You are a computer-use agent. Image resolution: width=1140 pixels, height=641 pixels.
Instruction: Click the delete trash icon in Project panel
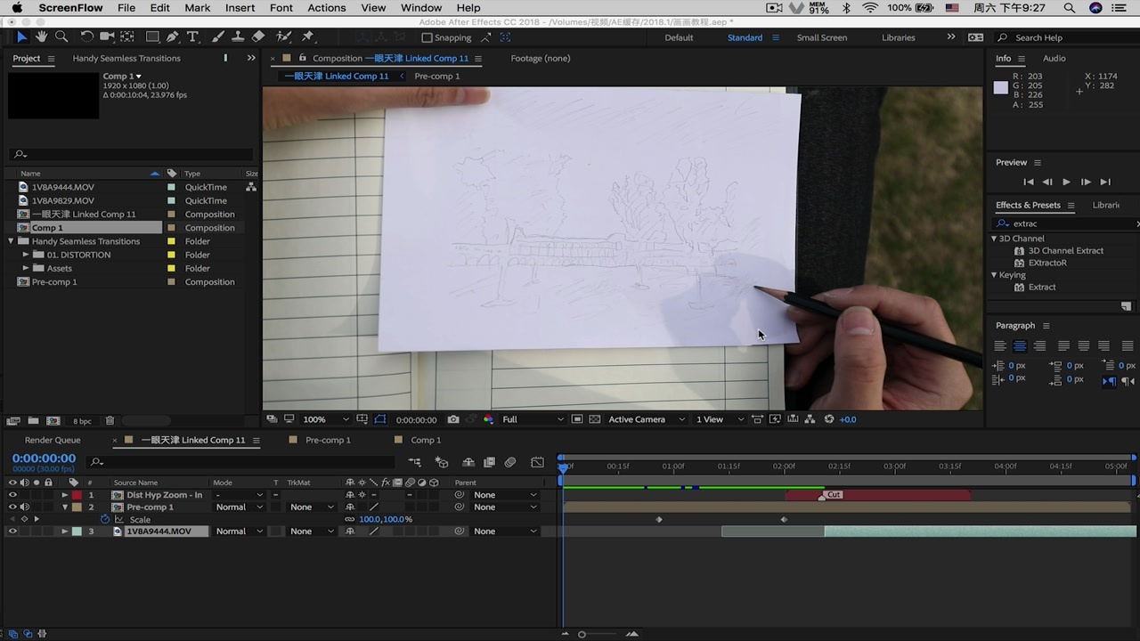point(110,420)
